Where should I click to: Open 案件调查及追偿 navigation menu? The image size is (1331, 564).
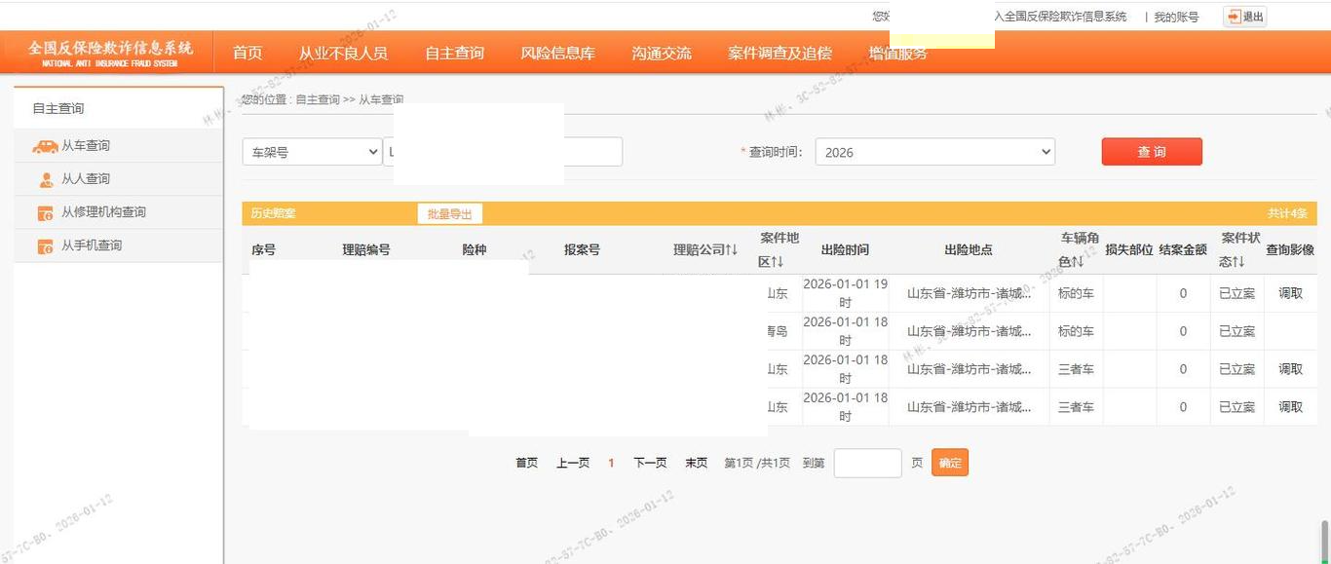pos(780,53)
